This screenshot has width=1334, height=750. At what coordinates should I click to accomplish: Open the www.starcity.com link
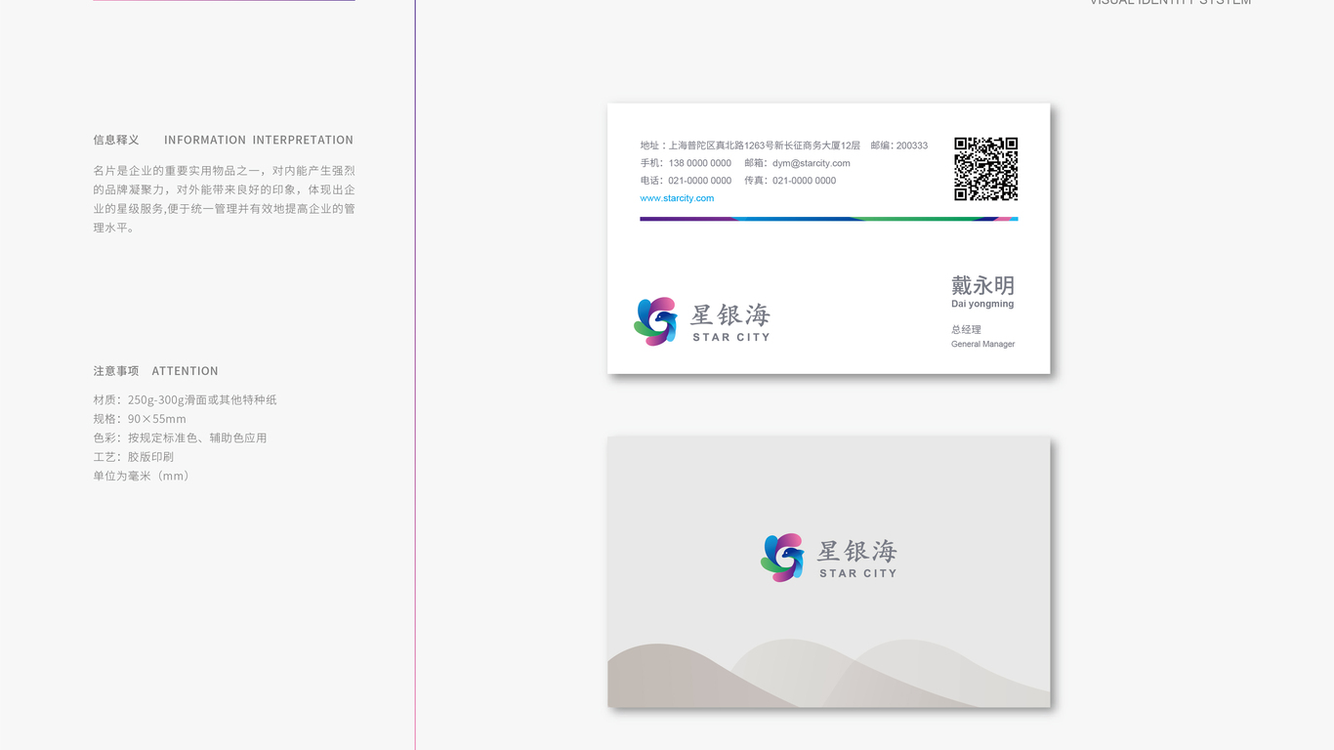tap(677, 198)
